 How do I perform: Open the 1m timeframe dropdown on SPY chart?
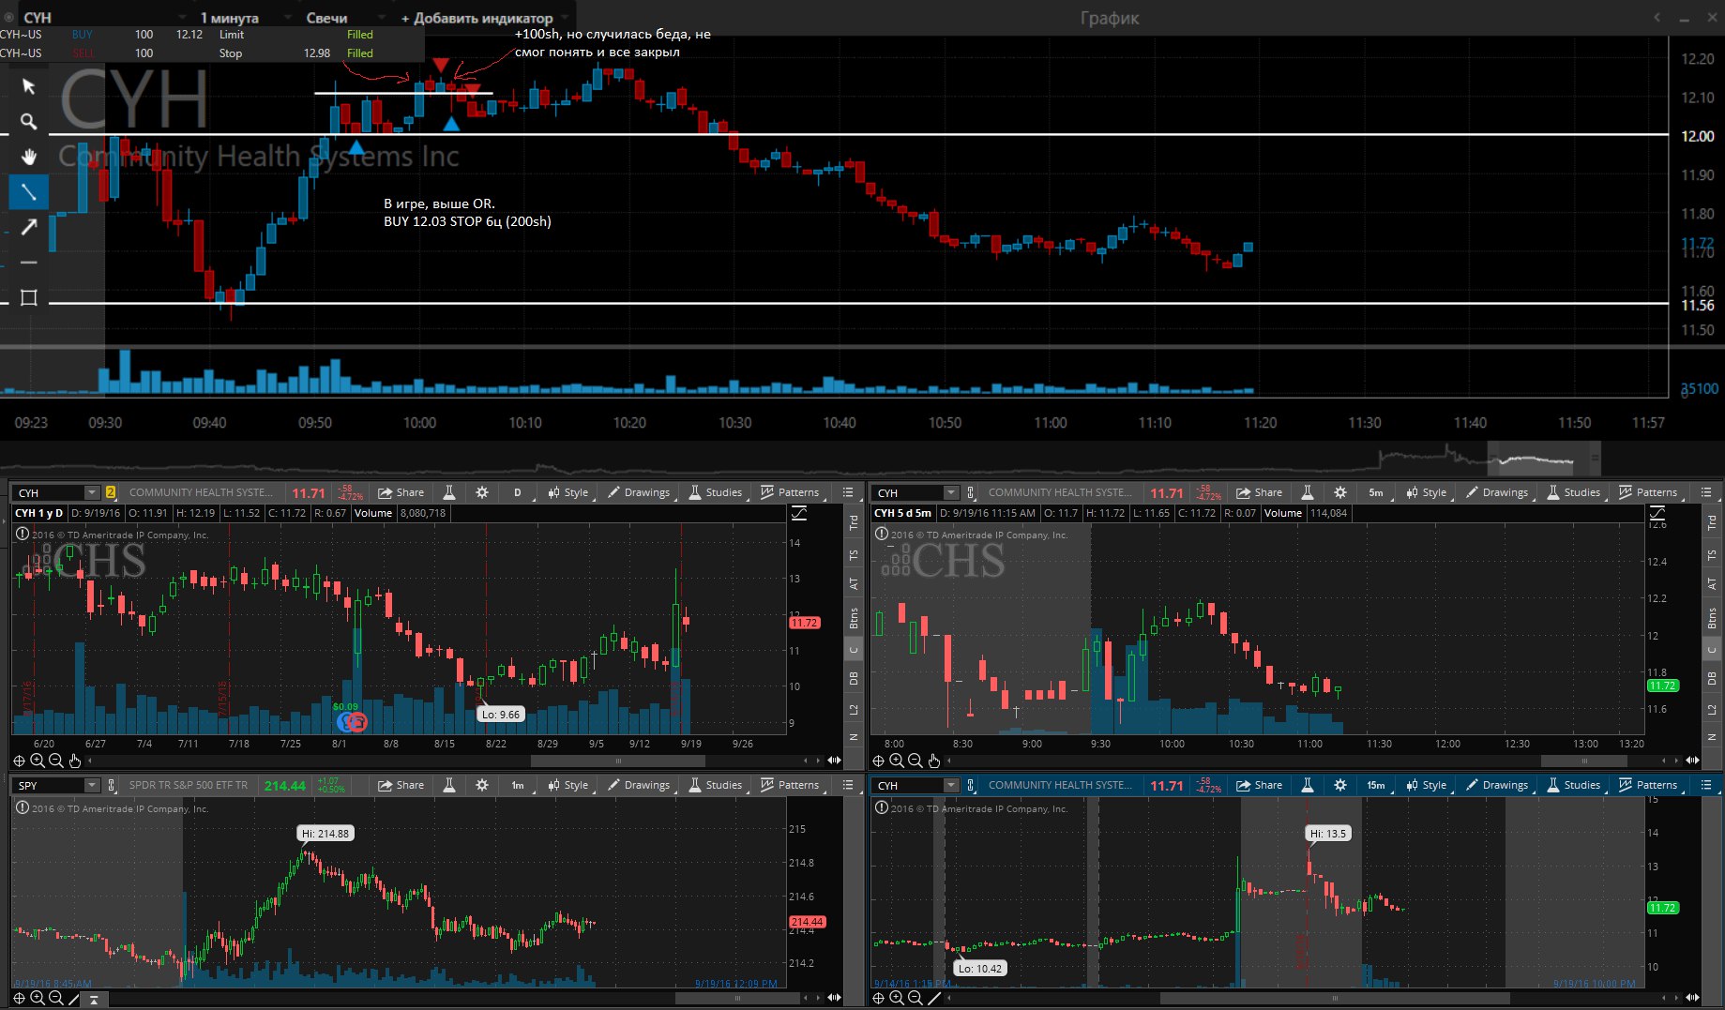[x=518, y=785]
